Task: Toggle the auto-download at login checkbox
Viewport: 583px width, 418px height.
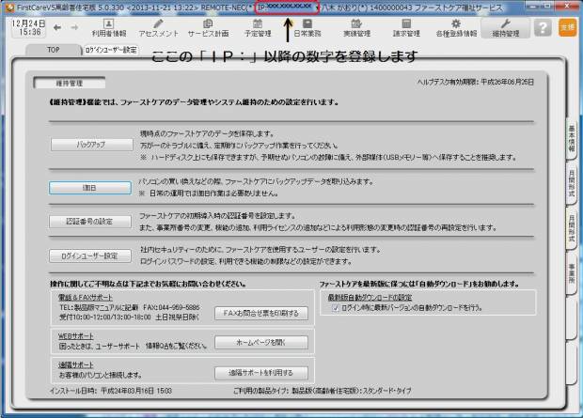Action: click(335, 306)
